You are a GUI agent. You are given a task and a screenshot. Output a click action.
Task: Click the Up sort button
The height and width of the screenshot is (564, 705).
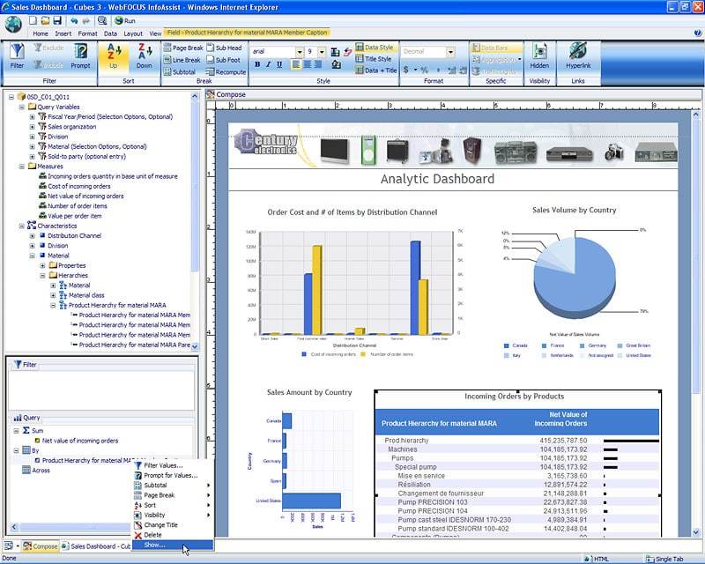pos(115,56)
